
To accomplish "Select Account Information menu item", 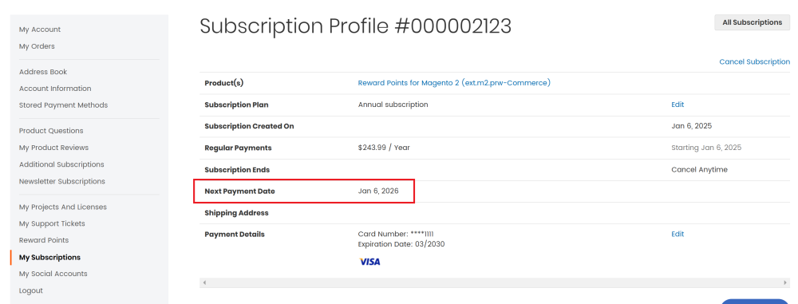I will click(x=55, y=89).
